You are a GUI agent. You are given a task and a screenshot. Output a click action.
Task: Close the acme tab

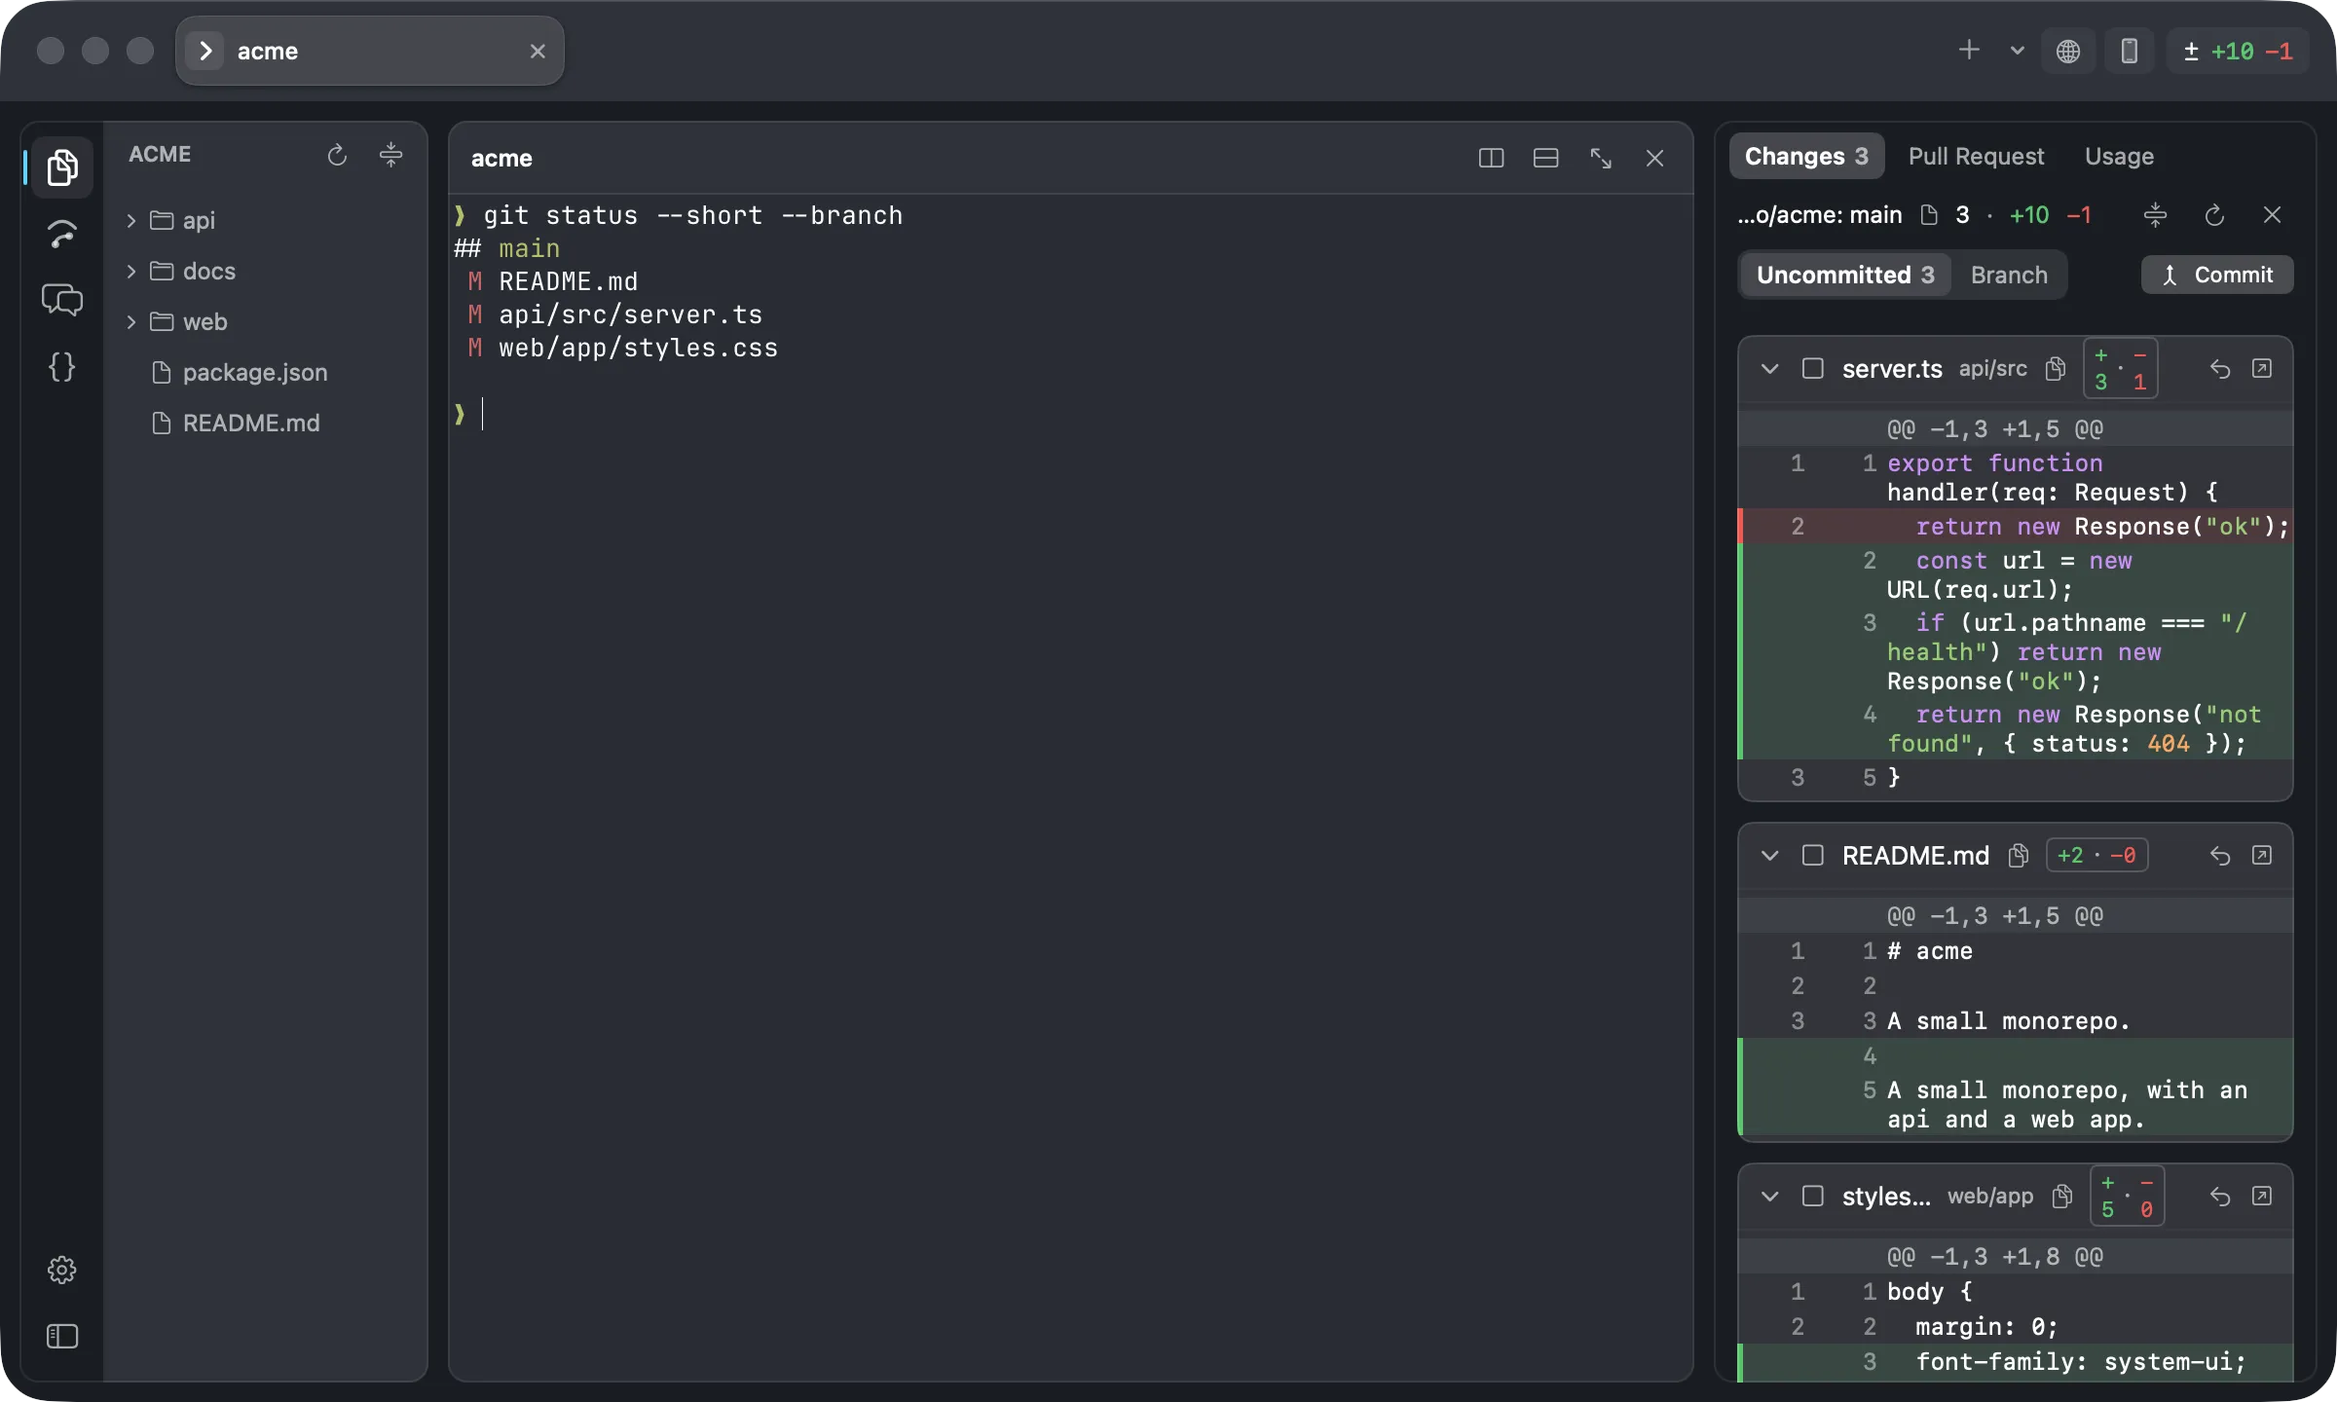click(x=538, y=51)
